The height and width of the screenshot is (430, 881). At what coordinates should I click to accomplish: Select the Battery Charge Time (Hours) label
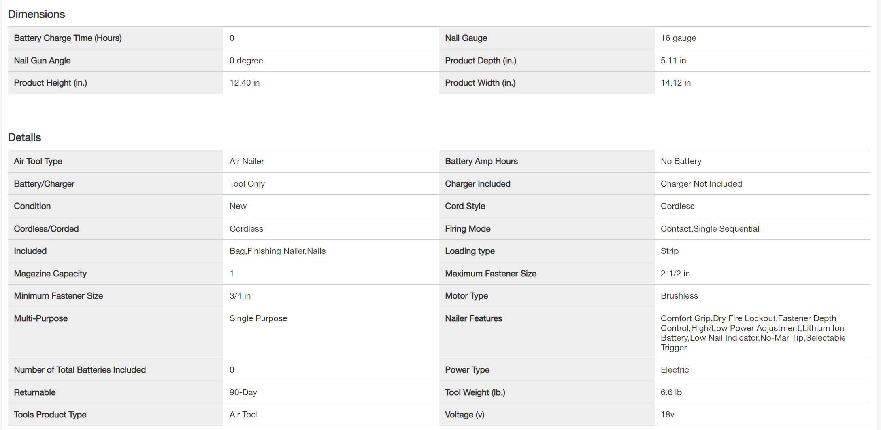pyautogui.click(x=68, y=38)
